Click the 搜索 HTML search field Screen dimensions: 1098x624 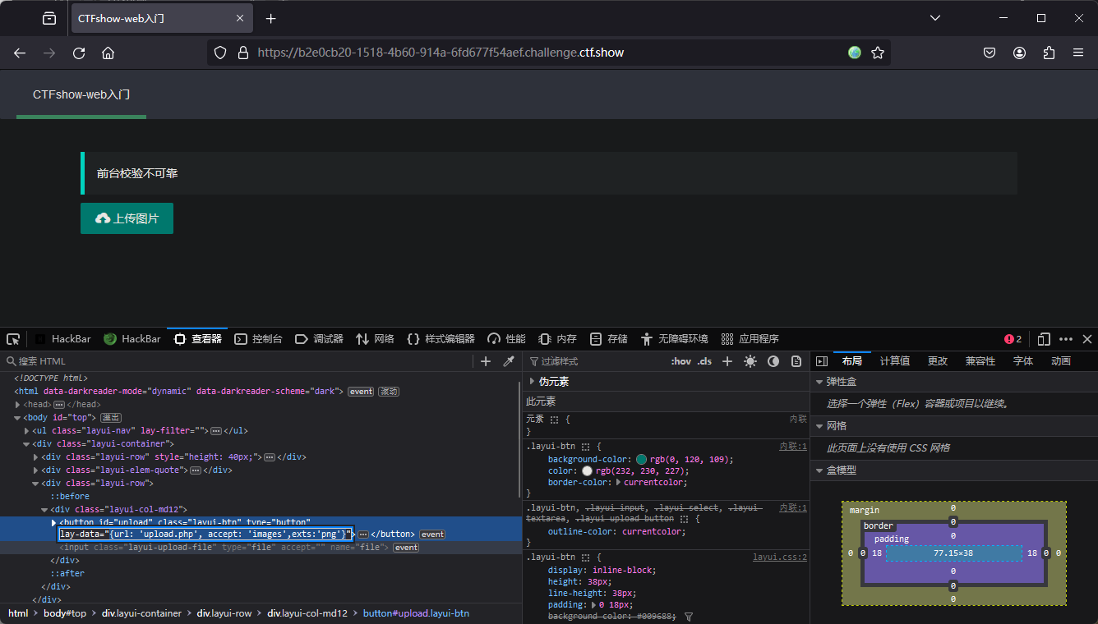click(238, 361)
